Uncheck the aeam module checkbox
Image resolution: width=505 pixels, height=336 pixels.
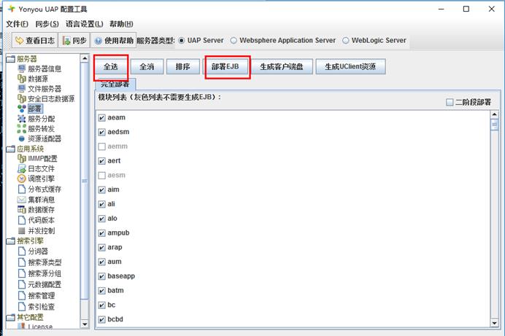coord(101,117)
